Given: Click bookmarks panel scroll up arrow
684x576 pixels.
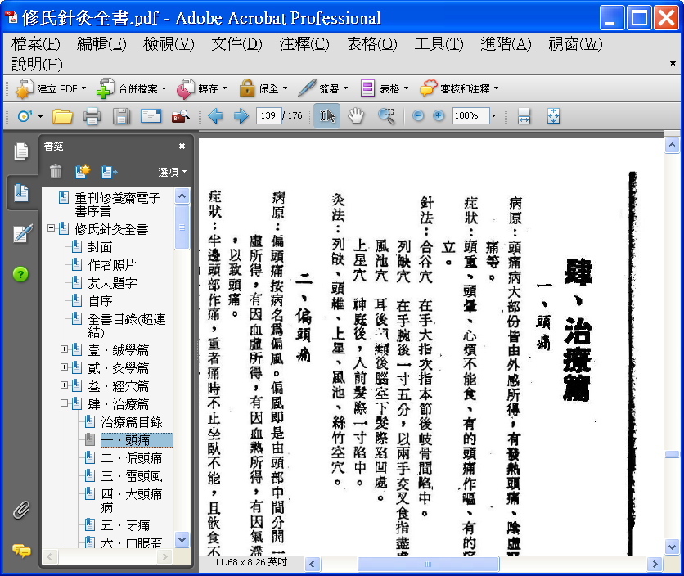Looking at the screenshot, I should pyautogui.click(x=182, y=196).
